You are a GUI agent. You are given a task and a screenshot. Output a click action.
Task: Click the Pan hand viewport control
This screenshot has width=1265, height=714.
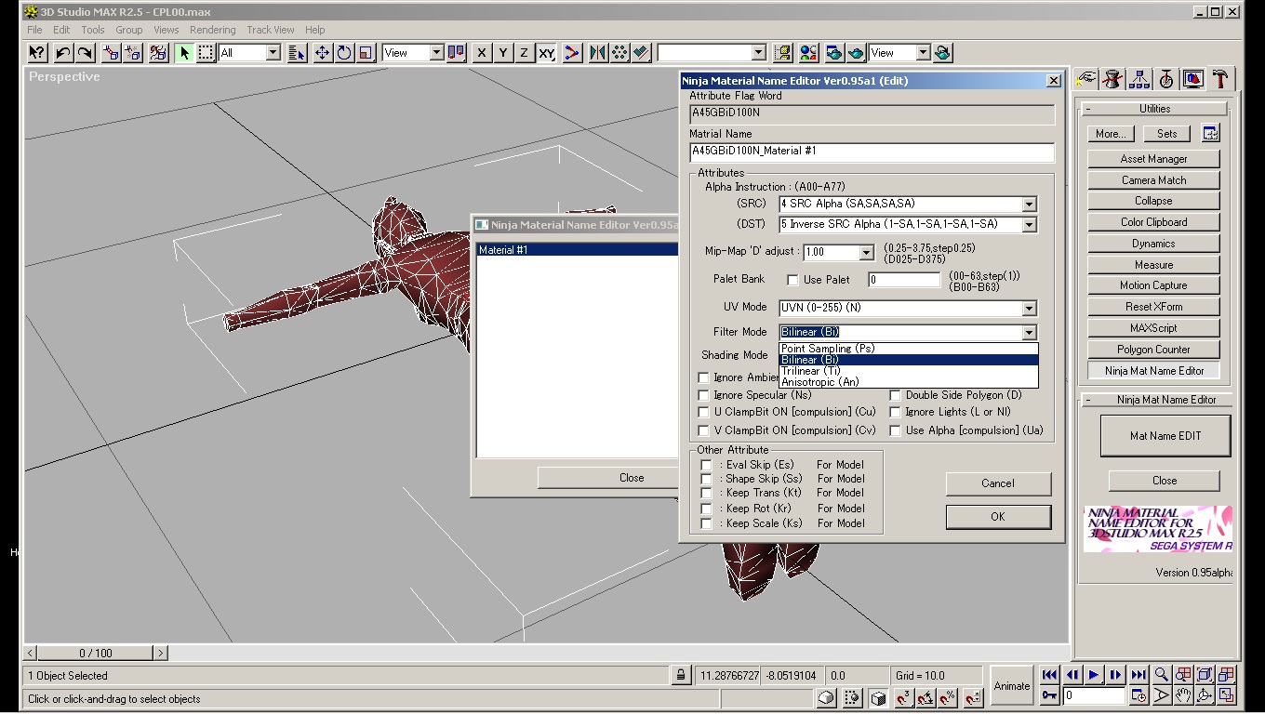1183,695
